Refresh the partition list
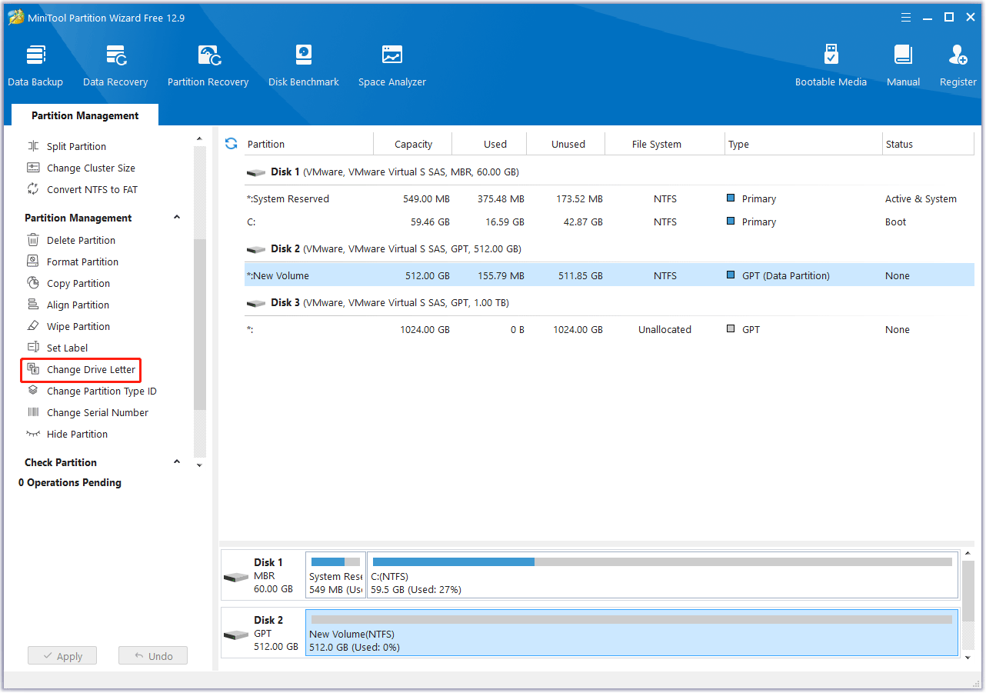Viewport: 986px width, 693px height. (x=231, y=144)
